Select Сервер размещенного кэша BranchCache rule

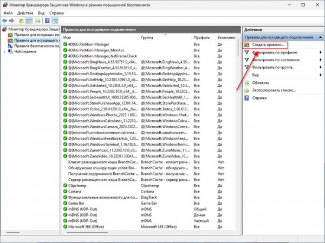pos(149,180)
